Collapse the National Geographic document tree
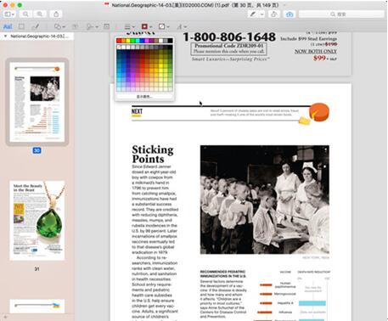Viewport: 388px width, 321px height. [x=5, y=37]
